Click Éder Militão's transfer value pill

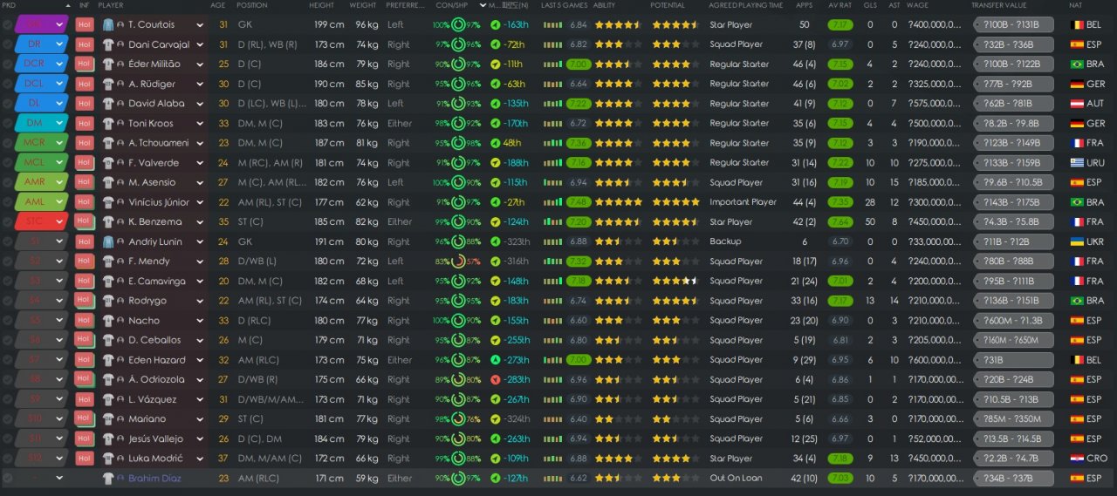pos(1012,65)
